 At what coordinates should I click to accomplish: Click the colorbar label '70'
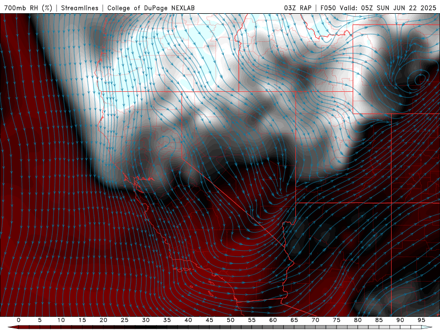[315, 320]
